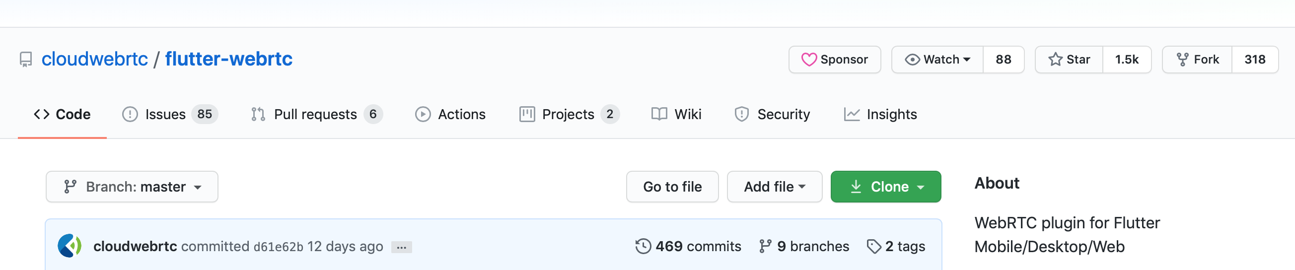
Task: View the 469 commits history
Action: 688,246
